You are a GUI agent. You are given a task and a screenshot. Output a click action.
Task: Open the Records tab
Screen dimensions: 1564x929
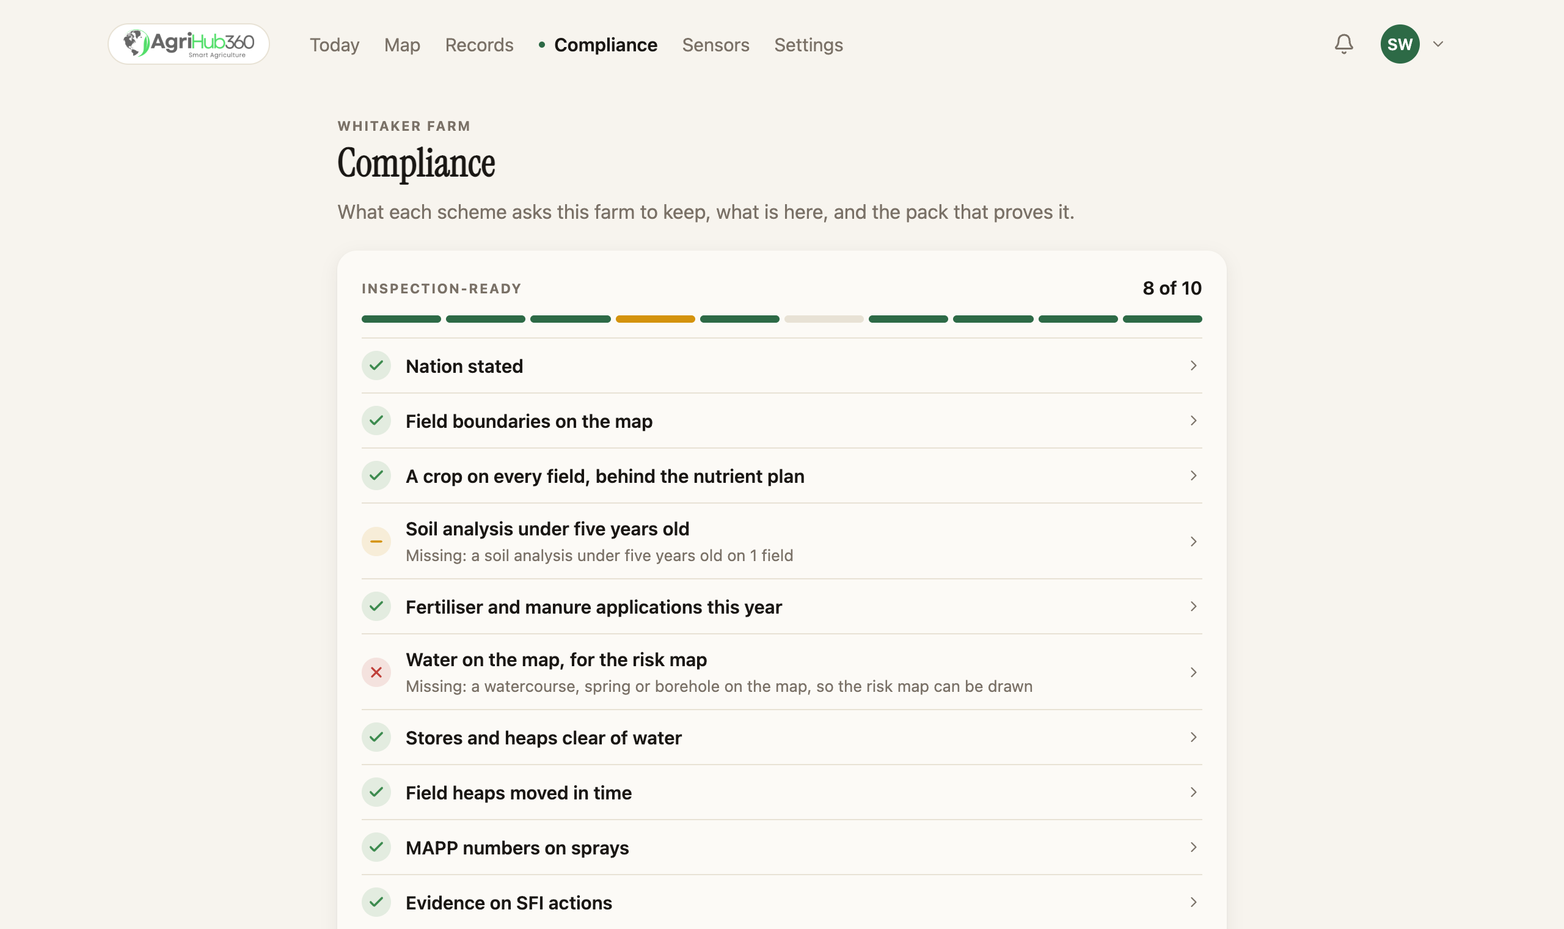click(478, 45)
